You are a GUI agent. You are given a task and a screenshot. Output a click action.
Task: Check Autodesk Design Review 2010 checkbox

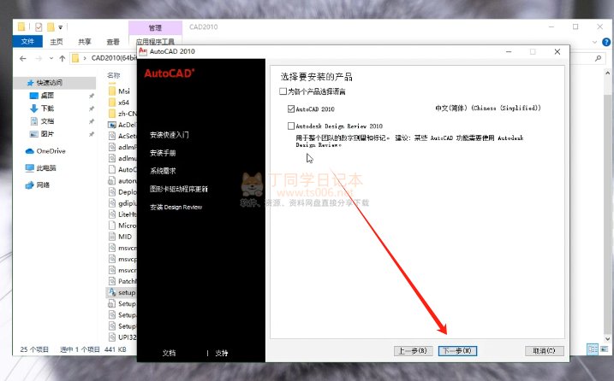click(x=291, y=126)
